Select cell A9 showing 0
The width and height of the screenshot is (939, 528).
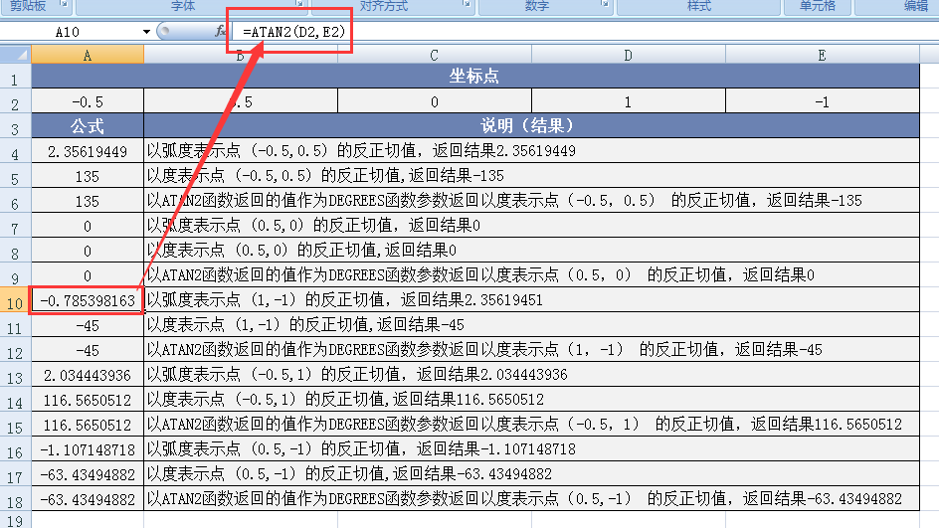(88, 275)
